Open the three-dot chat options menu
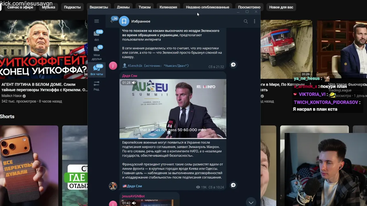 pyautogui.click(x=254, y=21)
